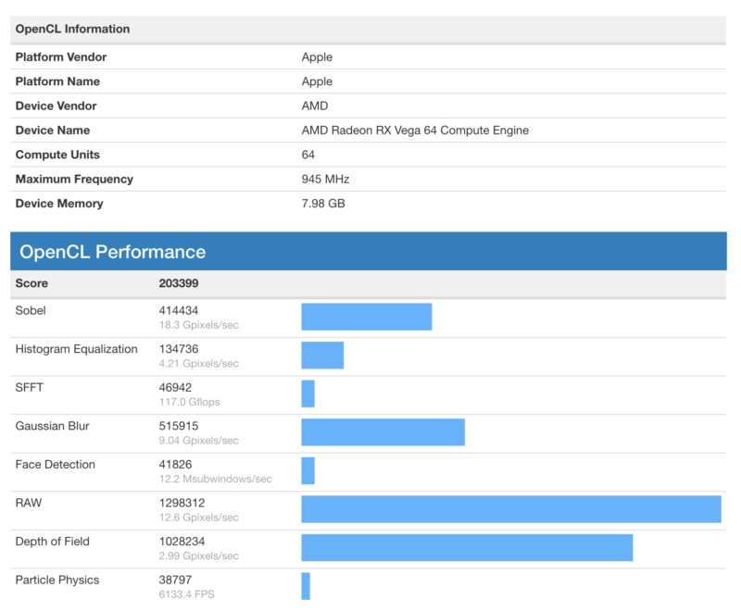Click the Face Detection score 41826
The width and height of the screenshot is (741, 612).
175,465
